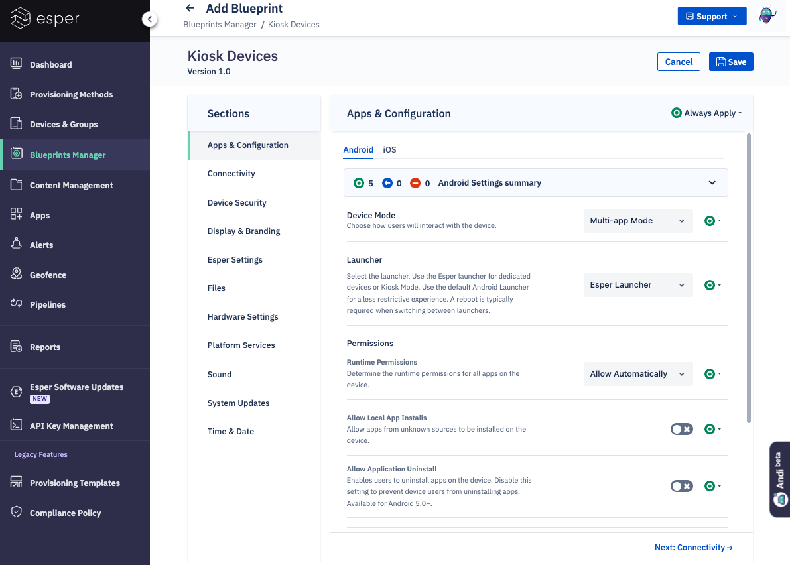This screenshot has height=565, width=790.
Task: Expand the Android Settings summary panel
Action: [x=712, y=182]
